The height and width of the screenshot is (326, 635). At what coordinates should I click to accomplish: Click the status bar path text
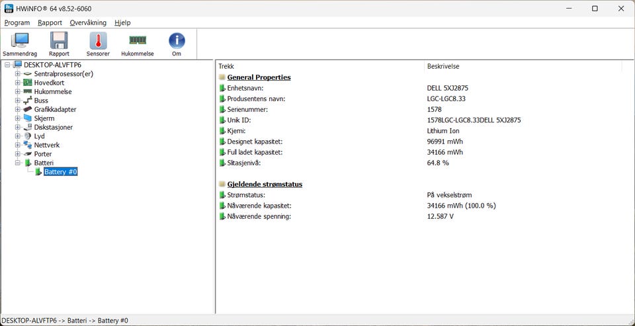[x=65, y=320]
